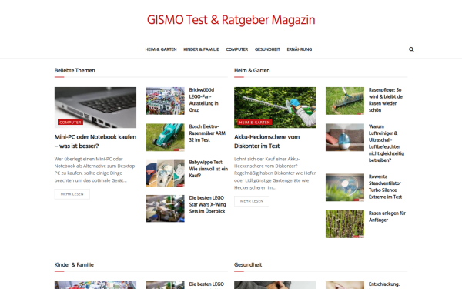Open the search icon in navigation bar
Image resolution: width=462 pixels, height=289 pixels.
point(411,49)
